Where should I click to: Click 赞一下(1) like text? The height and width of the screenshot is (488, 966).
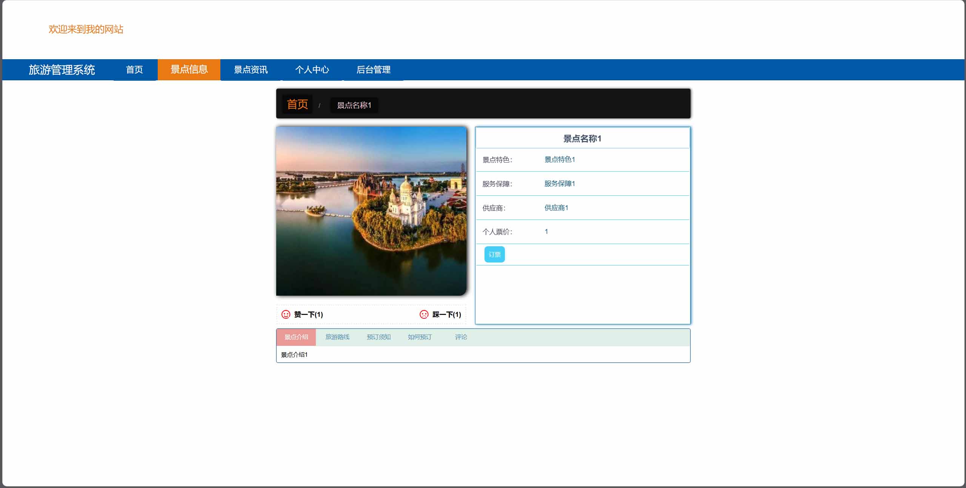[308, 315]
